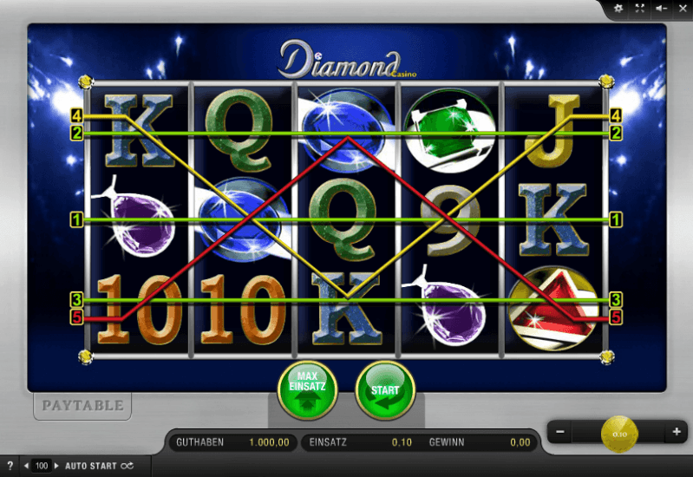Click the red ruby symbol on last reel
The height and width of the screenshot is (477, 693).
pyautogui.click(x=553, y=309)
